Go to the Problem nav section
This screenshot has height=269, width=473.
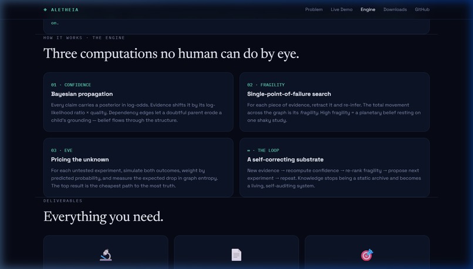click(314, 9)
